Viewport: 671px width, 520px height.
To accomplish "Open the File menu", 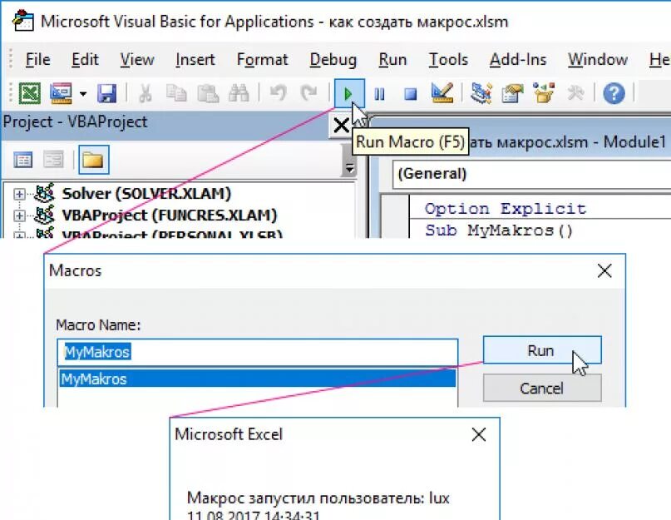I will [37, 60].
